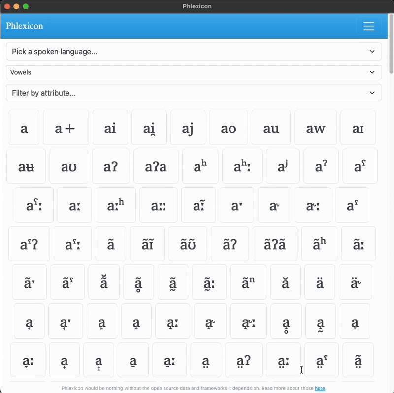This screenshot has width=394, height=393.
Task: Select the plain "a" vowel tile
Action: (x=24, y=127)
